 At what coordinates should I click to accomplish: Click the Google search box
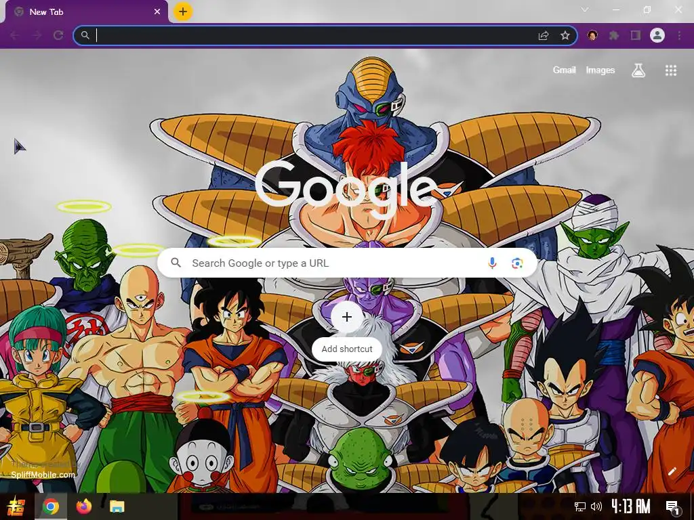click(347, 263)
